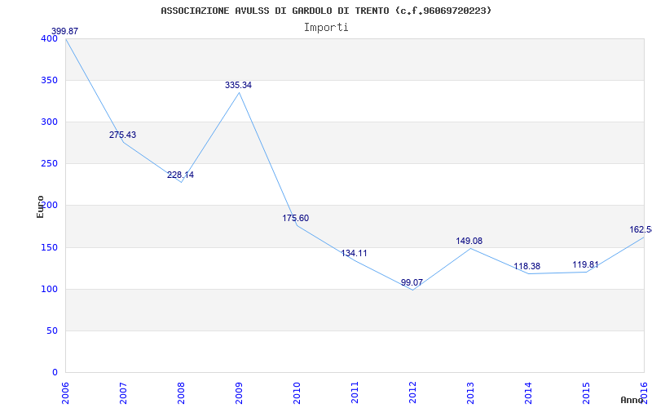The width and height of the screenshot is (652, 408).
Task: Click the 350 y-axis value
Action: 49,80
